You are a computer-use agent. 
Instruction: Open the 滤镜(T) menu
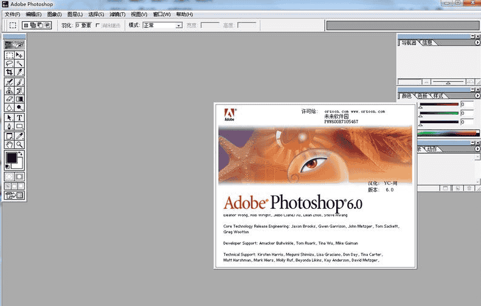[118, 14]
